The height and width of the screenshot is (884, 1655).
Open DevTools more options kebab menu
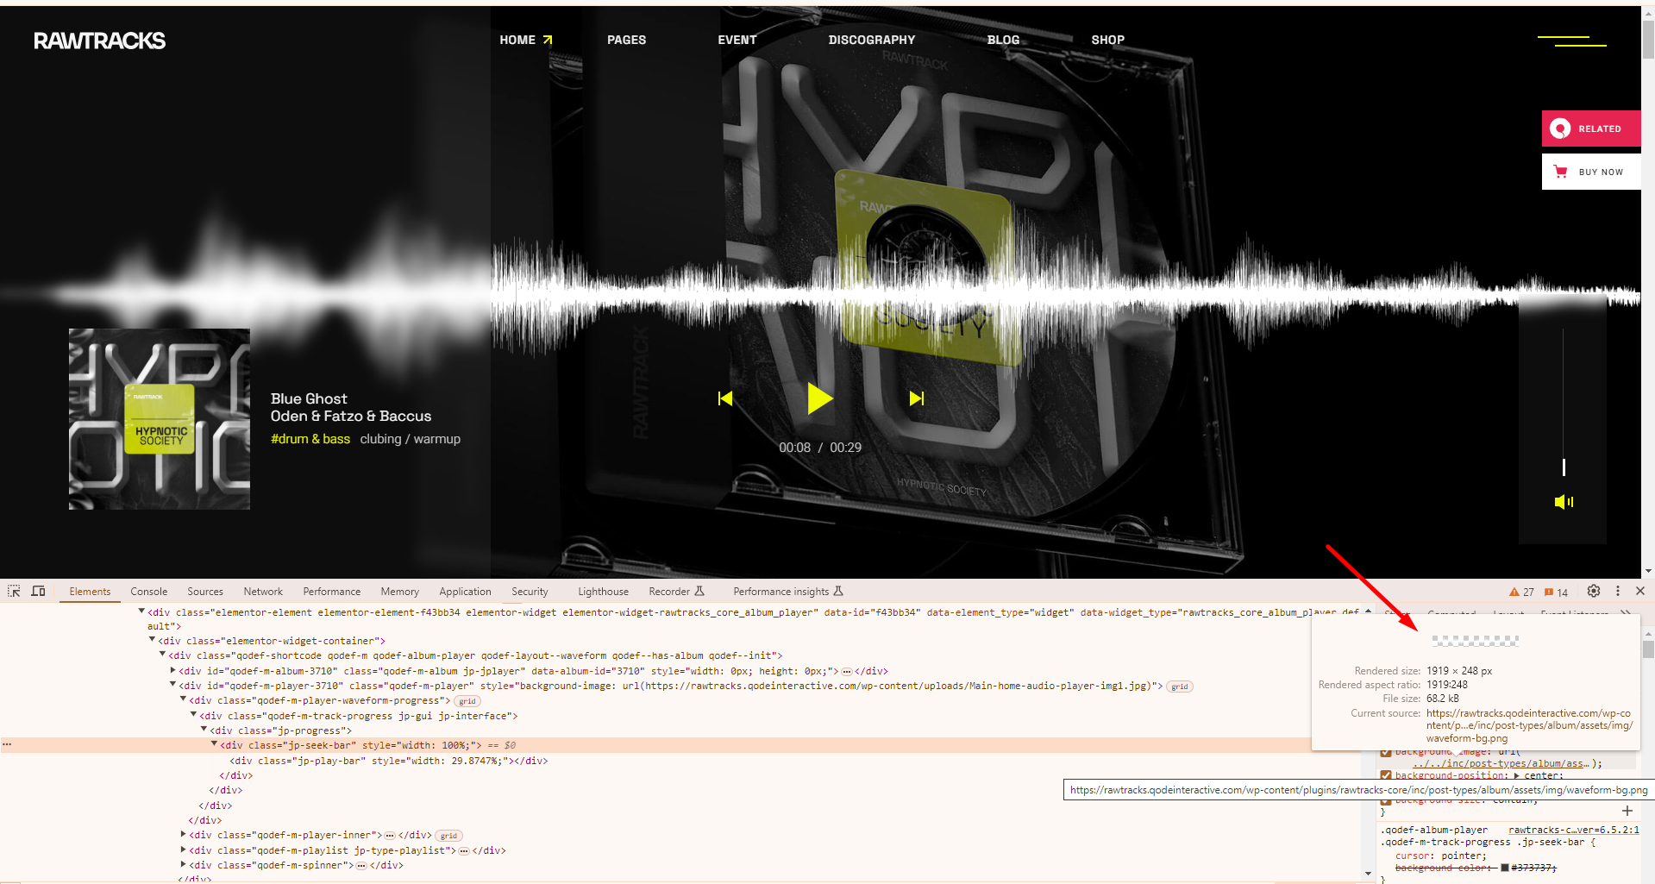pyautogui.click(x=1618, y=591)
